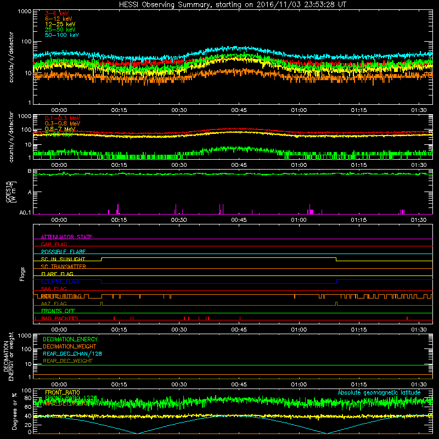Click the FLARE_FLAG label
Viewport: 439px width, 439px height.
tap(57, 274)
